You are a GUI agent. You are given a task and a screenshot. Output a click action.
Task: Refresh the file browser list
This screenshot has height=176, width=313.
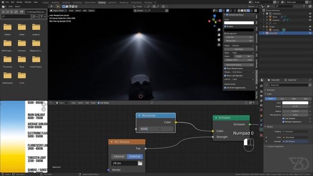pyautogui.click(x=16, y=12)
